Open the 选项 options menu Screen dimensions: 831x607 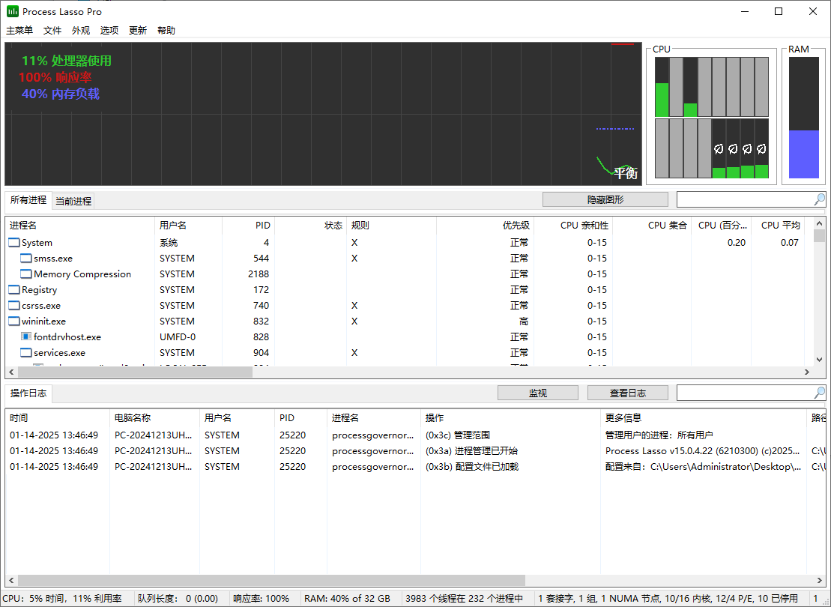[x=109, y=30]
